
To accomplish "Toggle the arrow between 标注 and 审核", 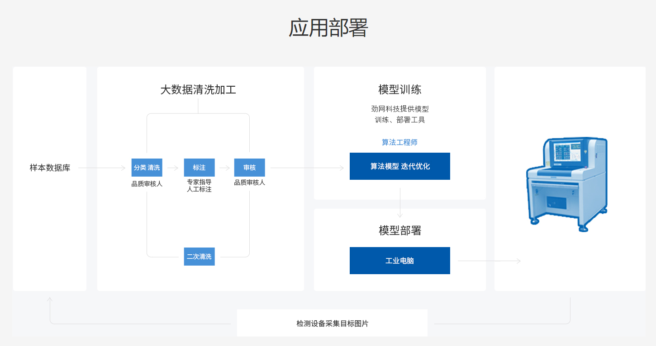I will (x=224, y=168).
